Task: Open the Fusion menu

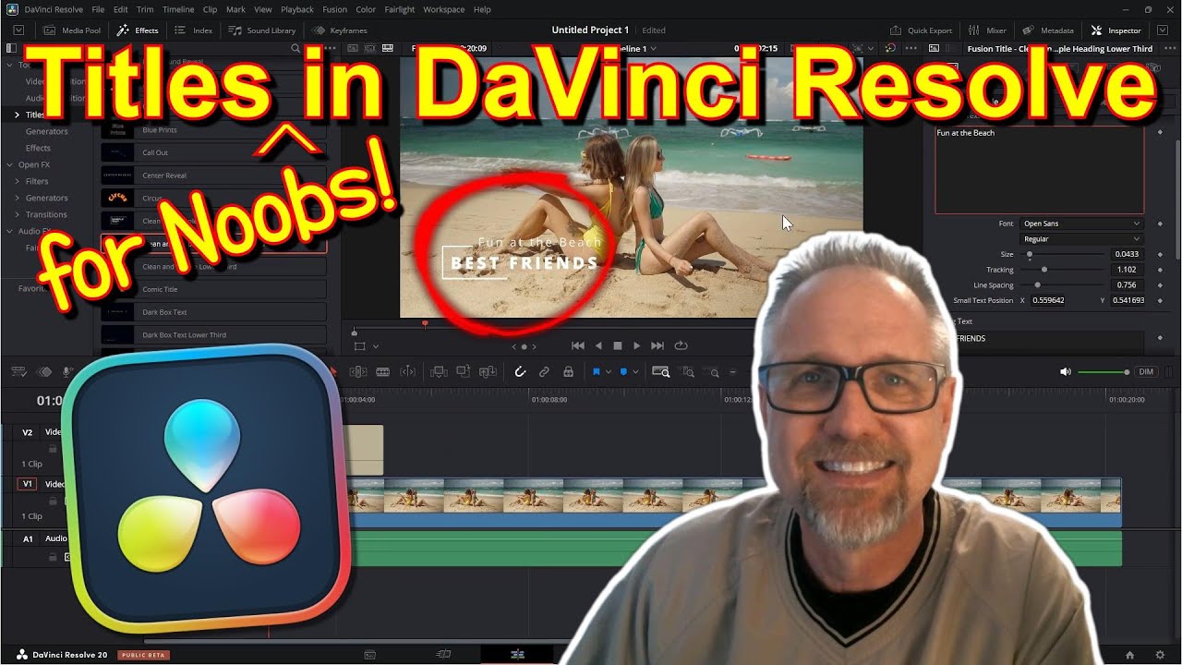Action: click(335, 9)
